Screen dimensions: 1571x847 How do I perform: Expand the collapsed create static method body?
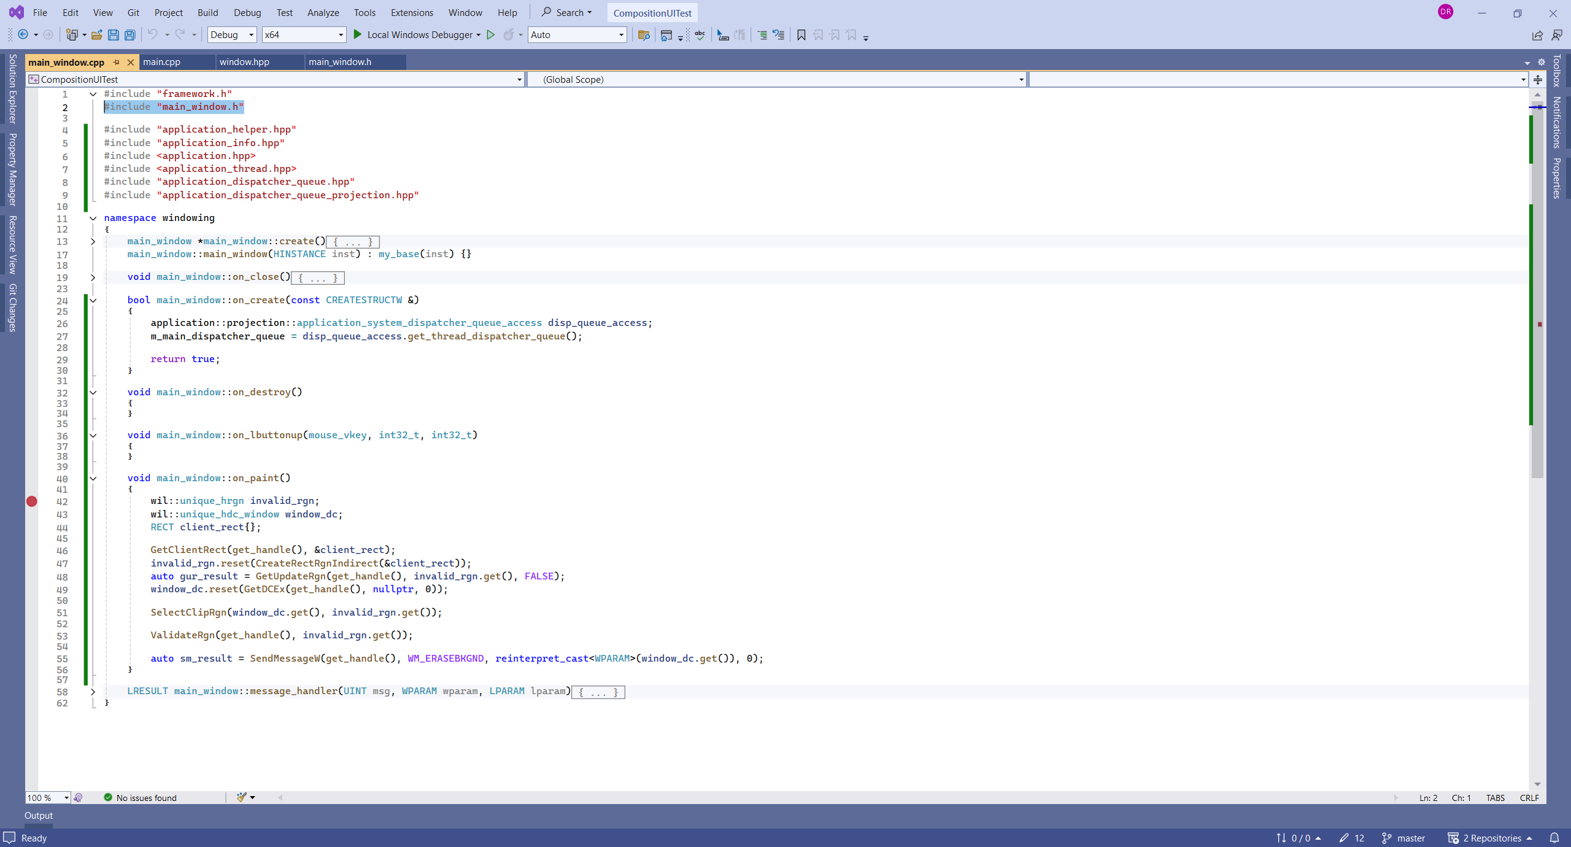93,241
